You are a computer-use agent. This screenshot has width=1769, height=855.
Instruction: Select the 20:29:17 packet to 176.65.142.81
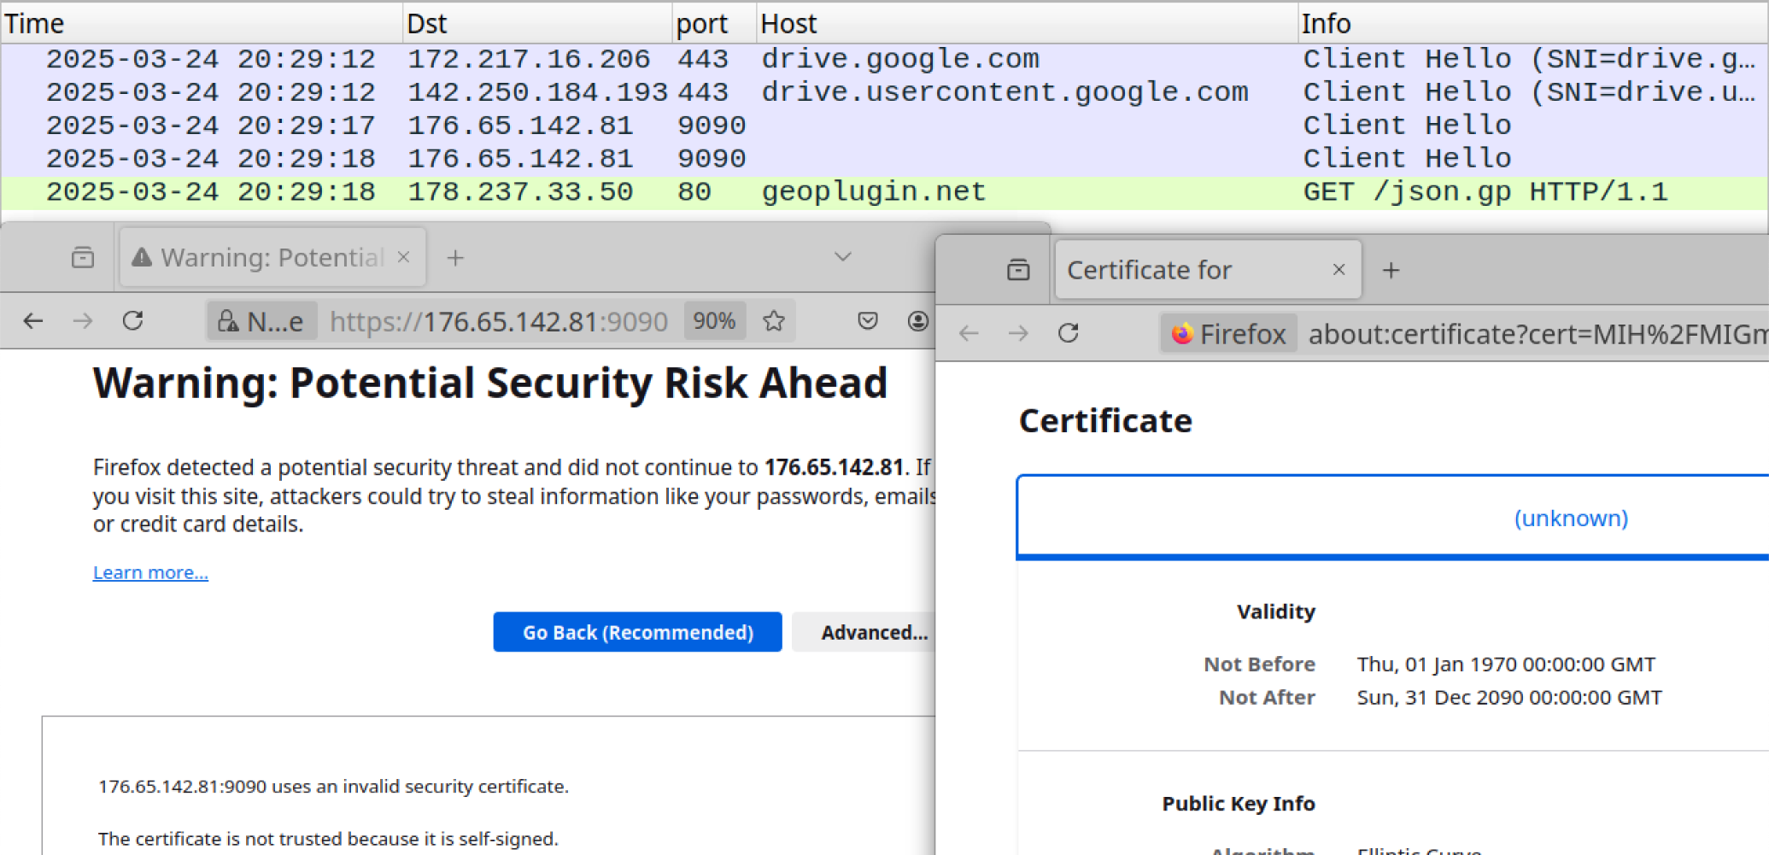[x=884, y=126]
